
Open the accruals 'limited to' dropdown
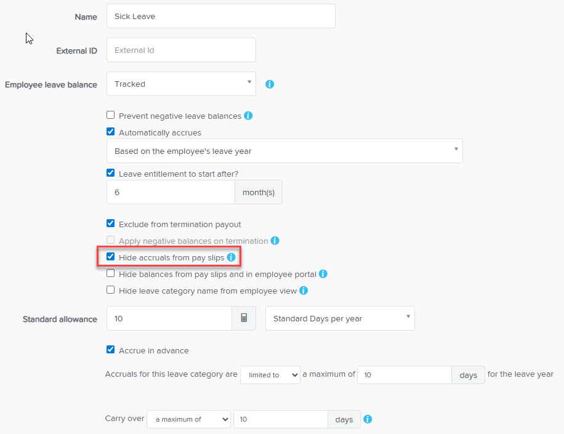coord(270,375)
